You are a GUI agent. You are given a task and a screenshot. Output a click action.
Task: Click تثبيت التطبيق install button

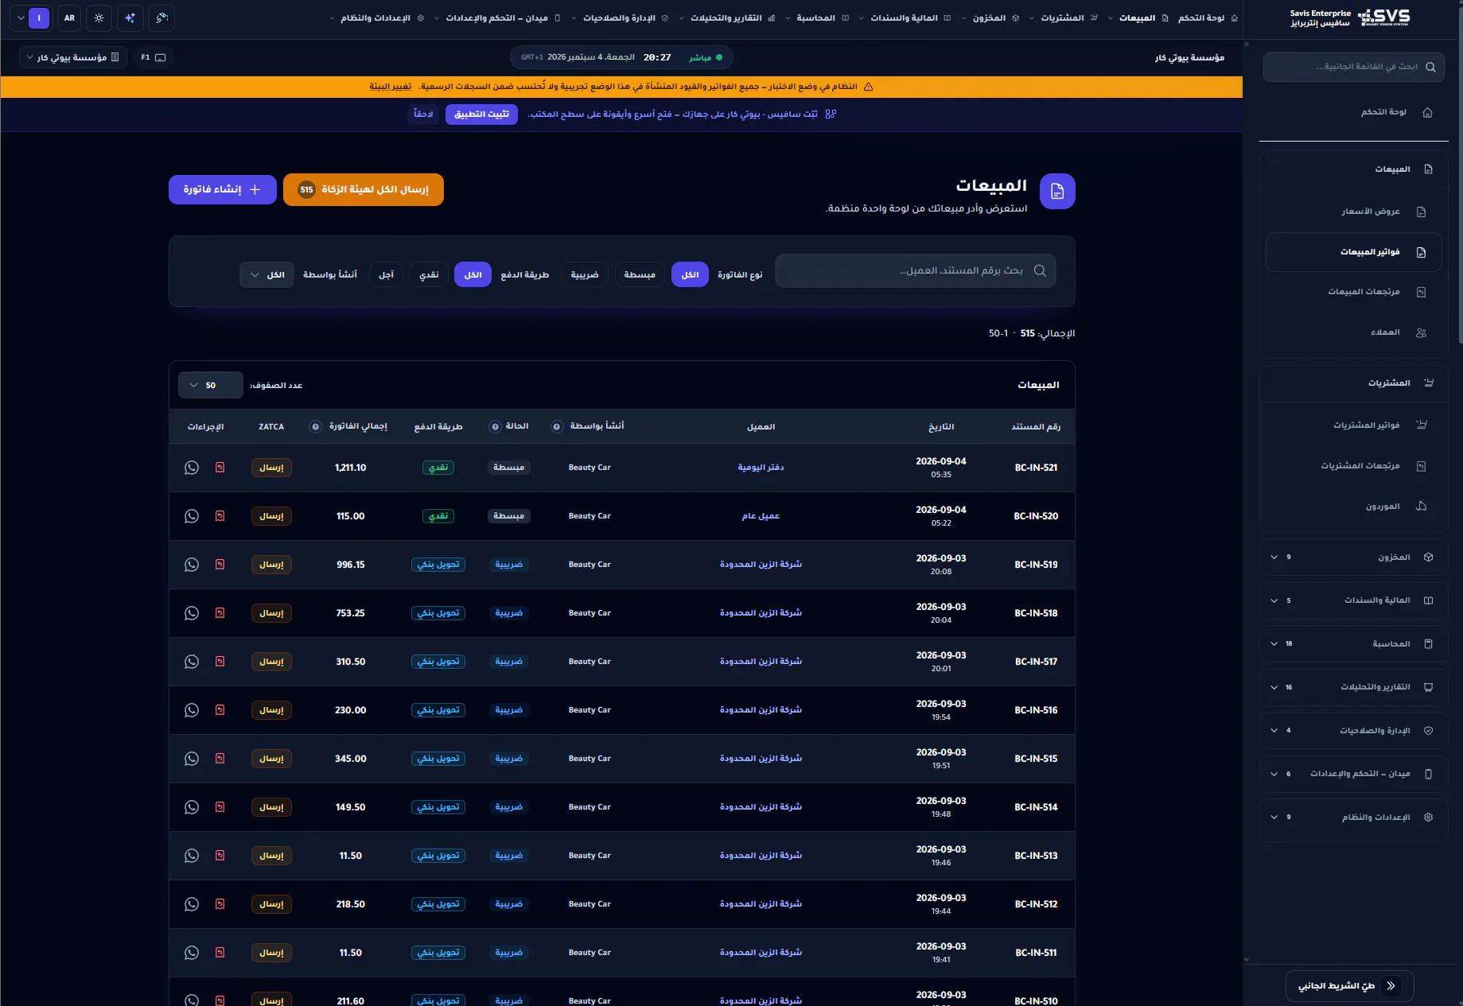[481, 115]
